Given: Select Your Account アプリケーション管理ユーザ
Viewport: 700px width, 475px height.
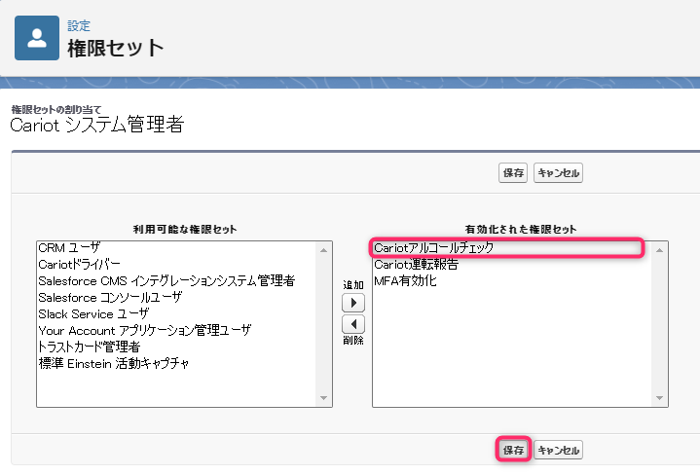Looking at the screenshot, I should click(x=176, y=330).
